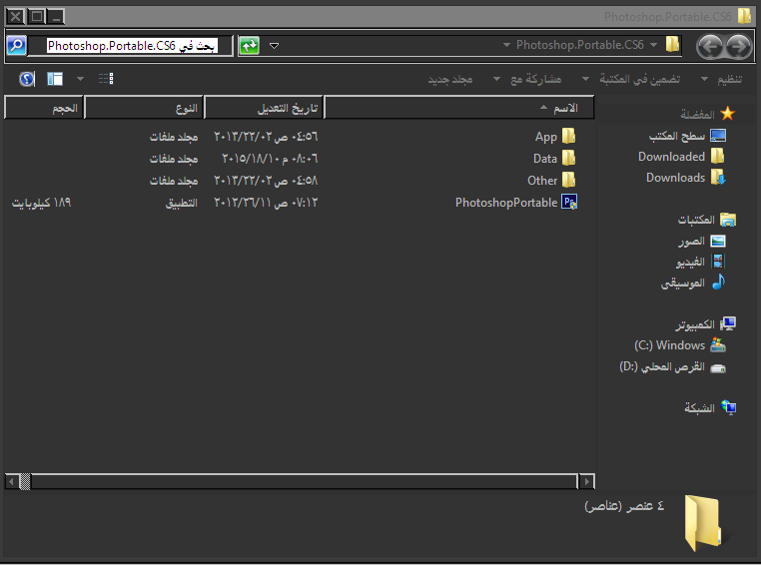Sort by تاريخ التعديل column header
Image resolution: width=761 pixels, height=565 pixels.
pyautogui.click(x=264, y=107)
